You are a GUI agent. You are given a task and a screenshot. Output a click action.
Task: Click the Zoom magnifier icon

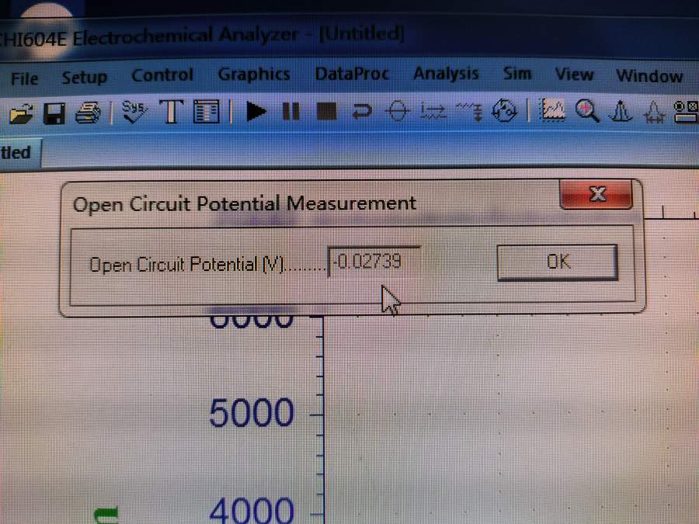[588, 111]
